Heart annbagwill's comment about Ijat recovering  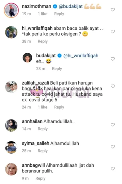point(113,169)
